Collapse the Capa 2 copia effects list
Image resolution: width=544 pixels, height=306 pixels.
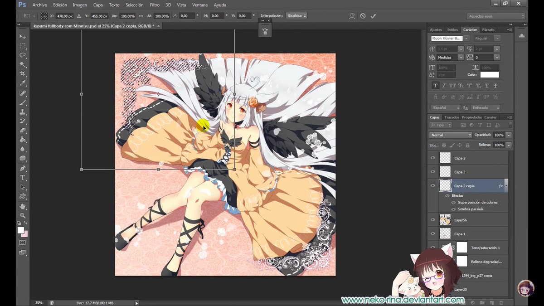(506, 186)
